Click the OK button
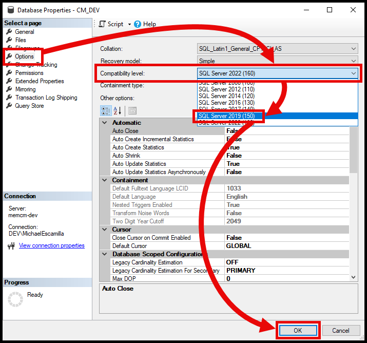Screen dimensions: 367x343 point(298,331)
